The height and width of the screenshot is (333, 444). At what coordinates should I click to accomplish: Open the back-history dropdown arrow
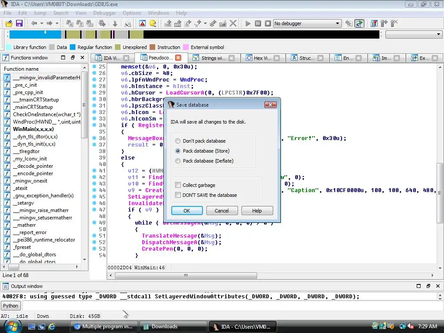(x=42, y=23)
